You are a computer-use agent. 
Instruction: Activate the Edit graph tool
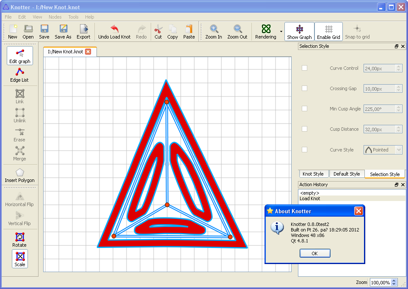pos(20,56)
